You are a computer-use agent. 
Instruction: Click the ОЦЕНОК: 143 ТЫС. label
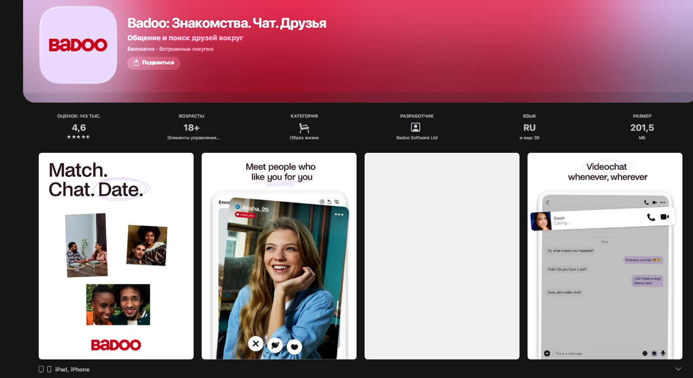pos(79,116)
